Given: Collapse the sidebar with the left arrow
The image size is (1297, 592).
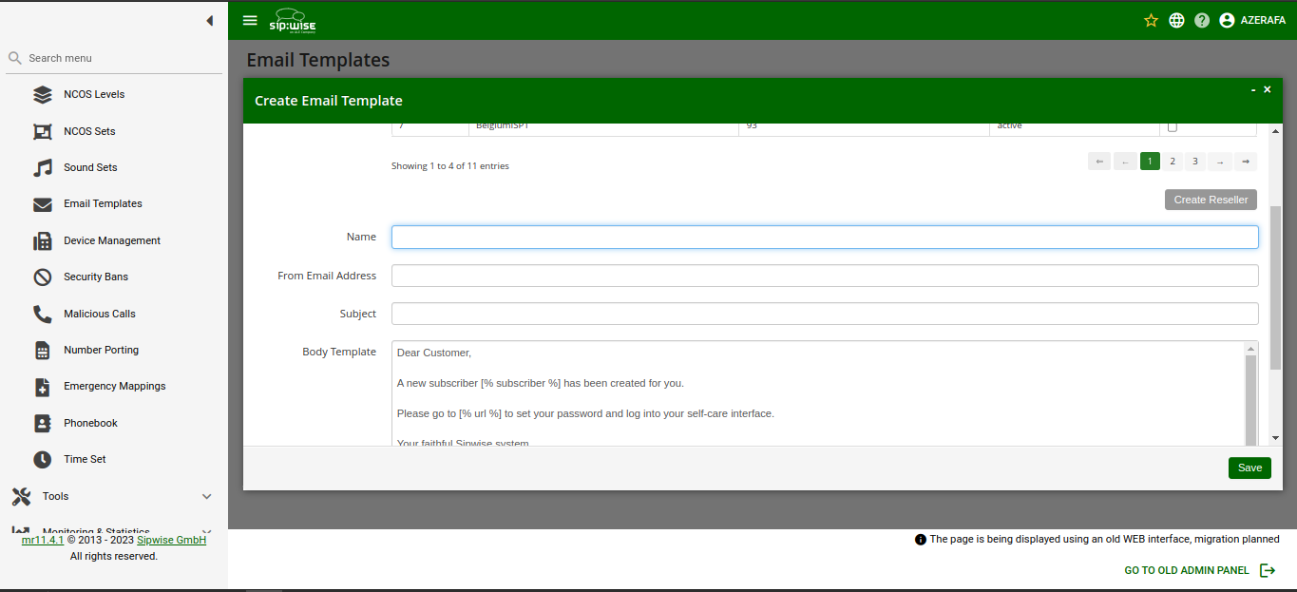Looking at the screenshot, I should pos(209,20).
